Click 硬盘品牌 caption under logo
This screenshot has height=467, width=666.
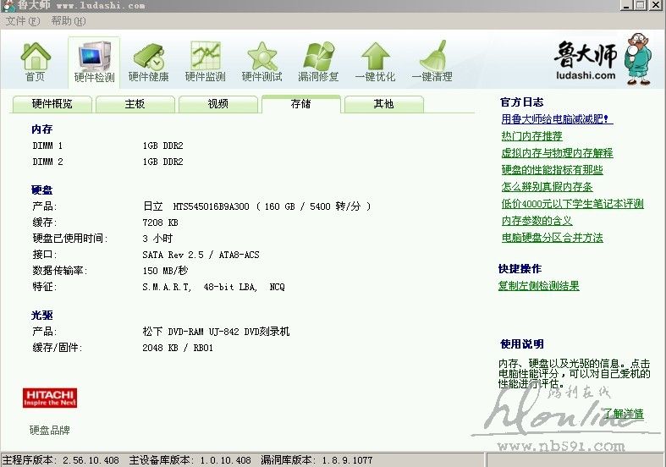coord(50,431)
